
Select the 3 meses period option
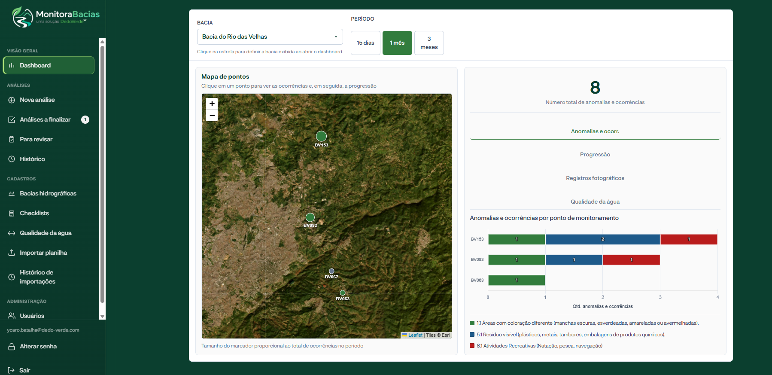429,43
